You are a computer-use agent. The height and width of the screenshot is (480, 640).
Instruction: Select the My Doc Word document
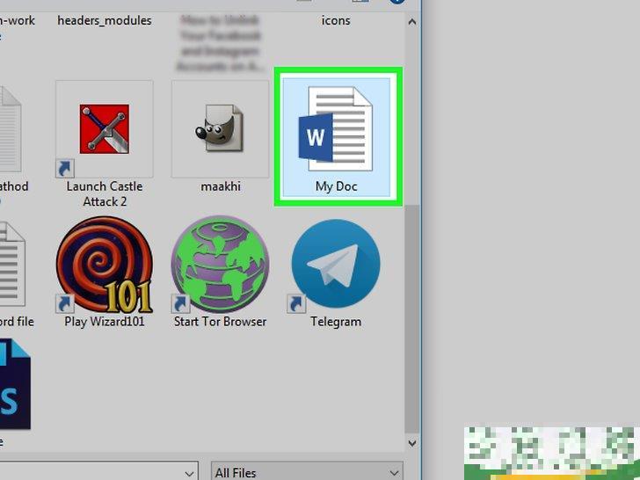pyautogui.click(x=338, y=130)
